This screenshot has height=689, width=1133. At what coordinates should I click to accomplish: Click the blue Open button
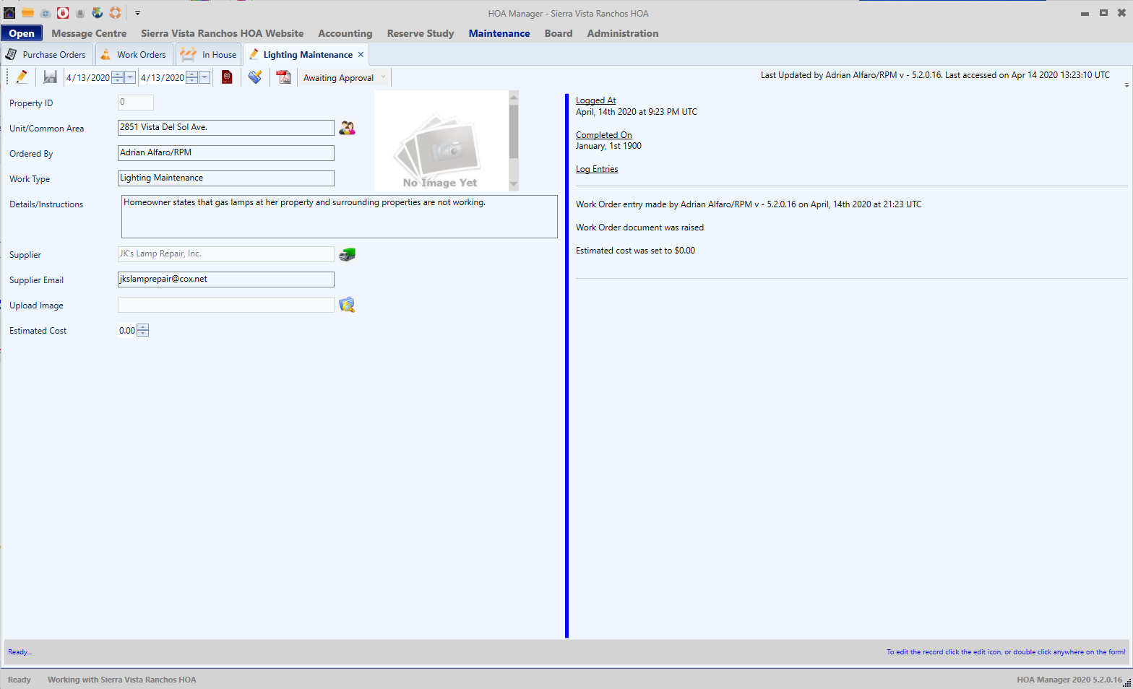point(22,33)
